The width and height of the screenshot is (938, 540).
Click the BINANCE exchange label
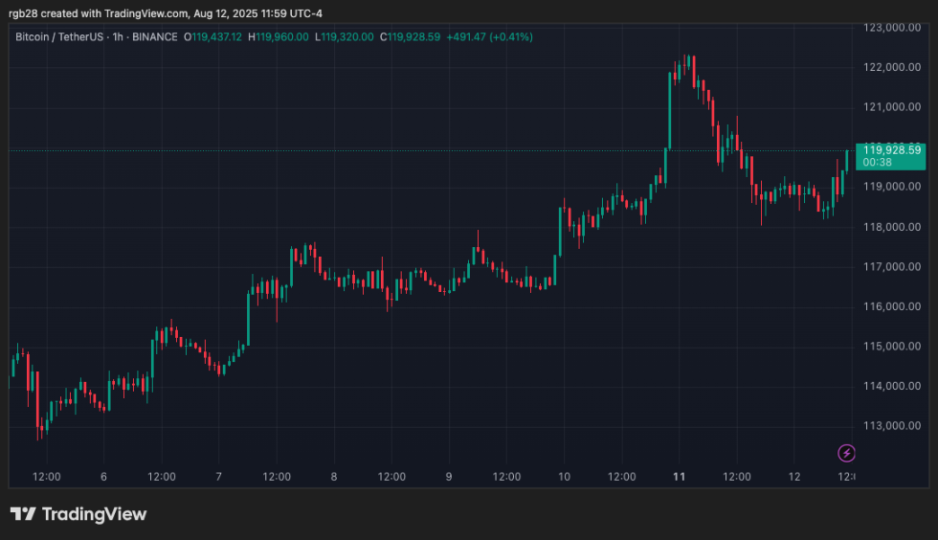tap(154, 37)
